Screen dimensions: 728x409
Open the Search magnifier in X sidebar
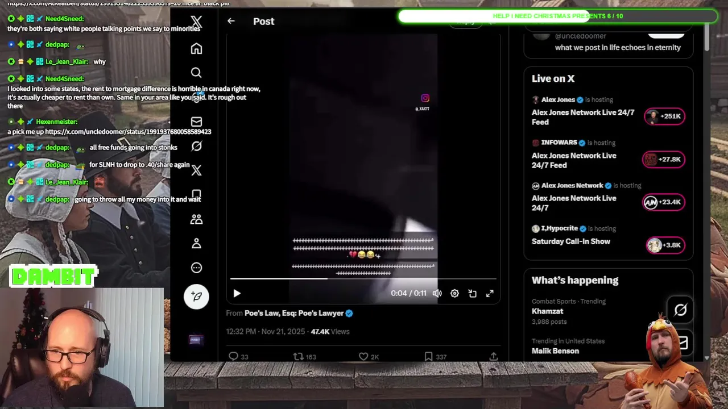pos(196,73)
